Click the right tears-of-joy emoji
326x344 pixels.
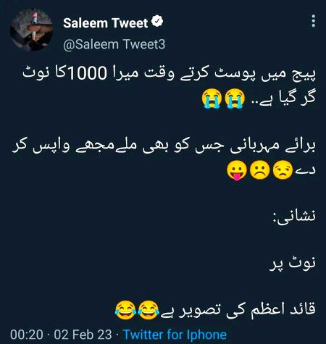pyautogui.click(x=149, y=311)
